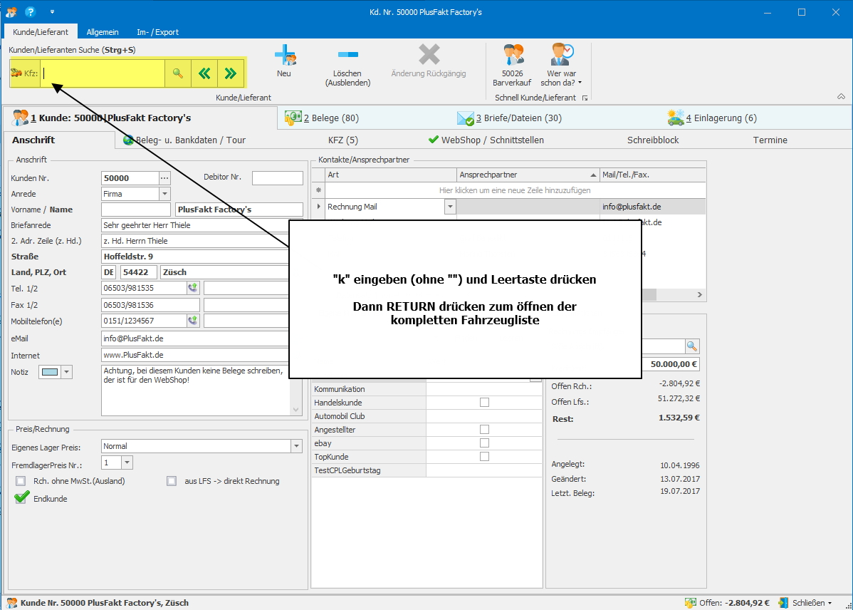
Task: Open Beleg- u. Bankdaten / Tour subtab
Action: click(x=184, y=140)
